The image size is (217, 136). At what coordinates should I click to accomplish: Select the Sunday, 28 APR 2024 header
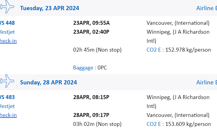[x=48, y=82]
